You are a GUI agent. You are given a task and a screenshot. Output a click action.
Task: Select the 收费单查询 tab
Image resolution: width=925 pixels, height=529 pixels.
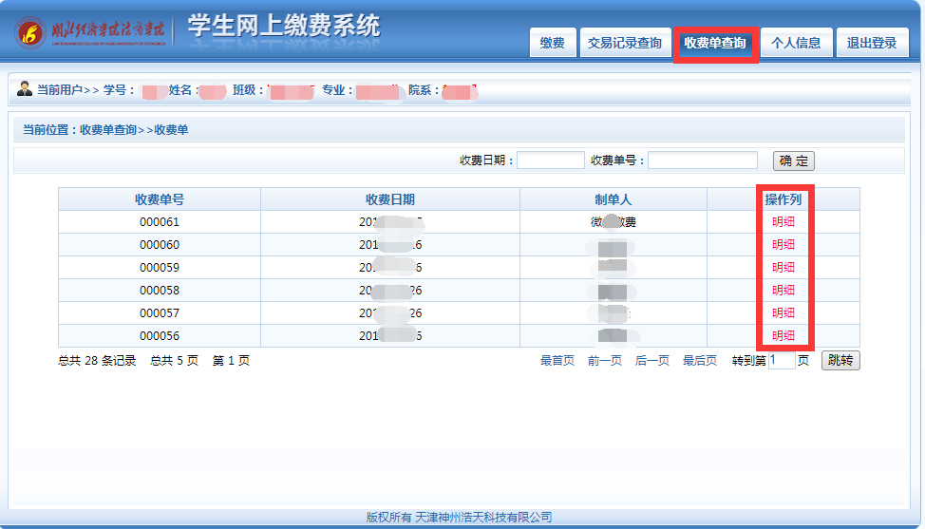715,43
